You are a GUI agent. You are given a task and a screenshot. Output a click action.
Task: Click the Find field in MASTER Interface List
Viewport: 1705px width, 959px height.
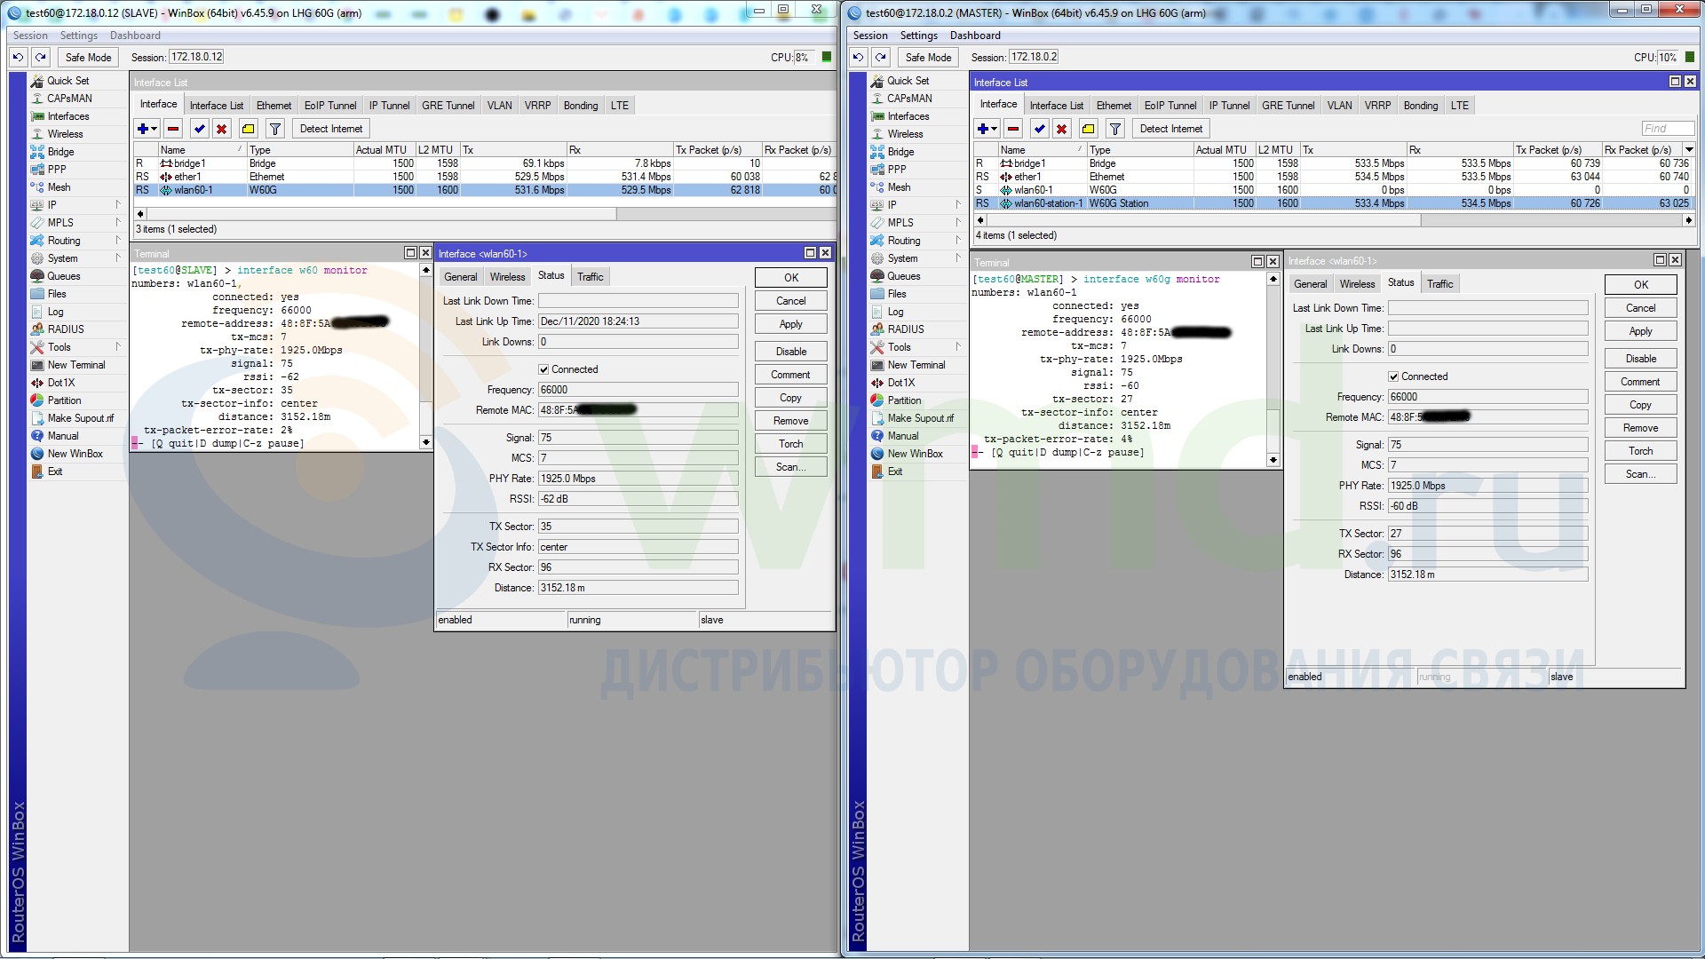[x=1667, y=129]
